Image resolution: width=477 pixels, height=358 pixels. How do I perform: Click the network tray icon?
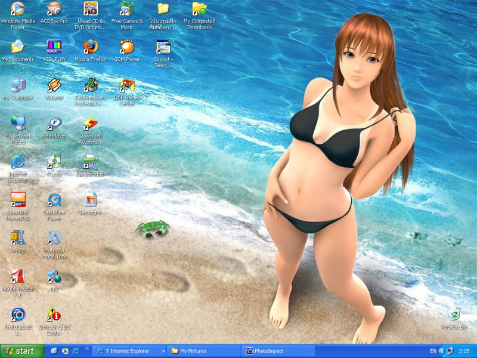click(x=450, y=351)
